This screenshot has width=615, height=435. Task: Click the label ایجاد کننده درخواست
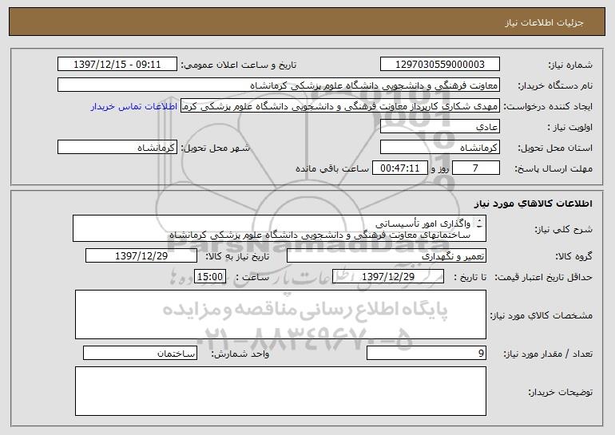[x=548, y=106]
